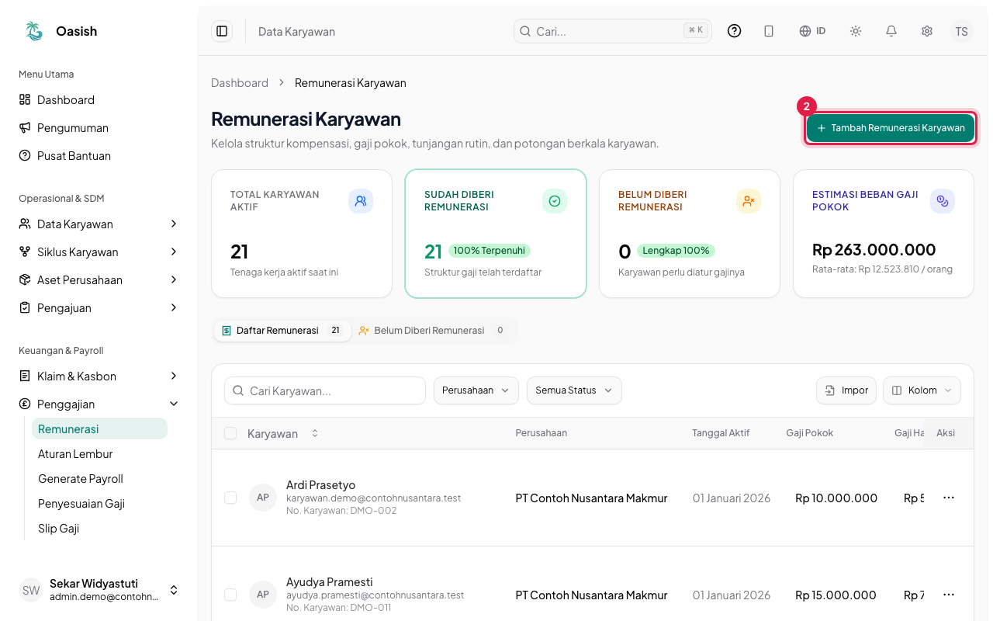Click the AP avatar of Ardi Prasetyo
The height and width of the screenshot is (621, 993).
(263, 498)
